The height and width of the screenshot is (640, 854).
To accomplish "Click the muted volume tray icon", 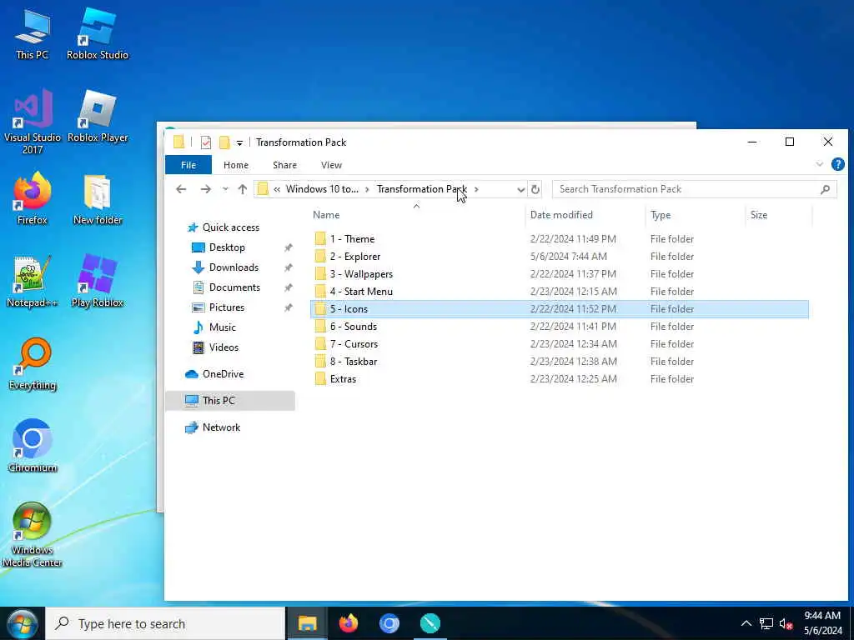I will pos(786,623).
